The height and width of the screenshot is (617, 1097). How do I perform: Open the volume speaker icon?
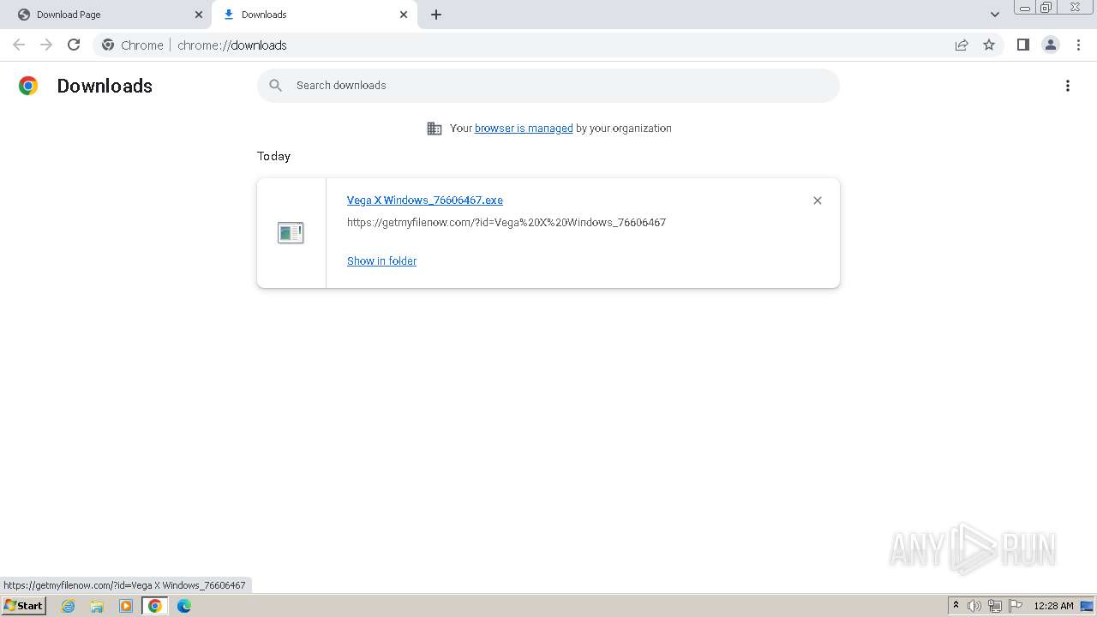tap(974, 606)
